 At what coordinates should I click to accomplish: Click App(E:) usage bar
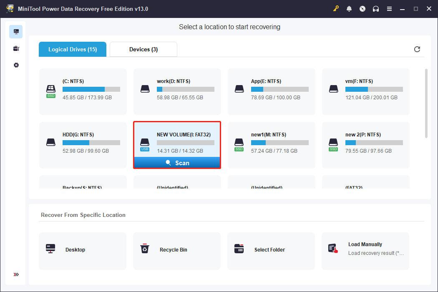pos(280,89)
